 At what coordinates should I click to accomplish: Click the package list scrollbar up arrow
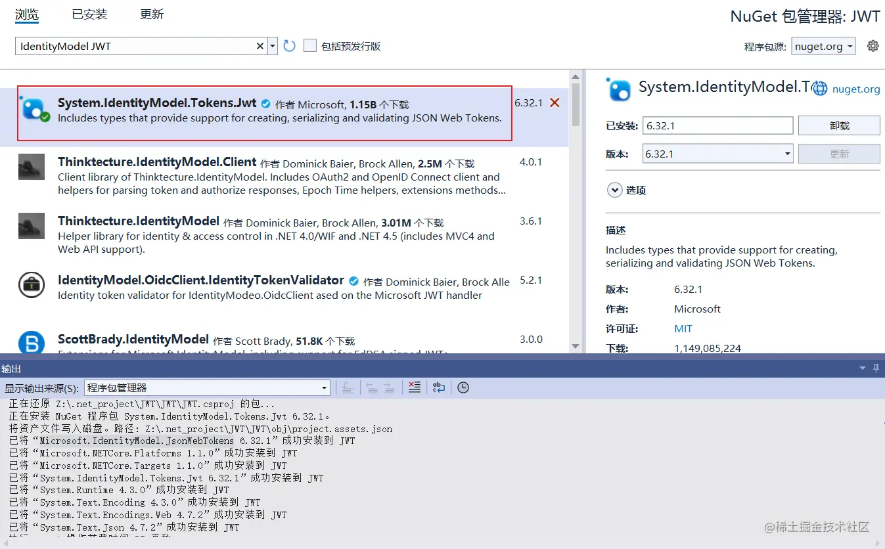(576, 76)
